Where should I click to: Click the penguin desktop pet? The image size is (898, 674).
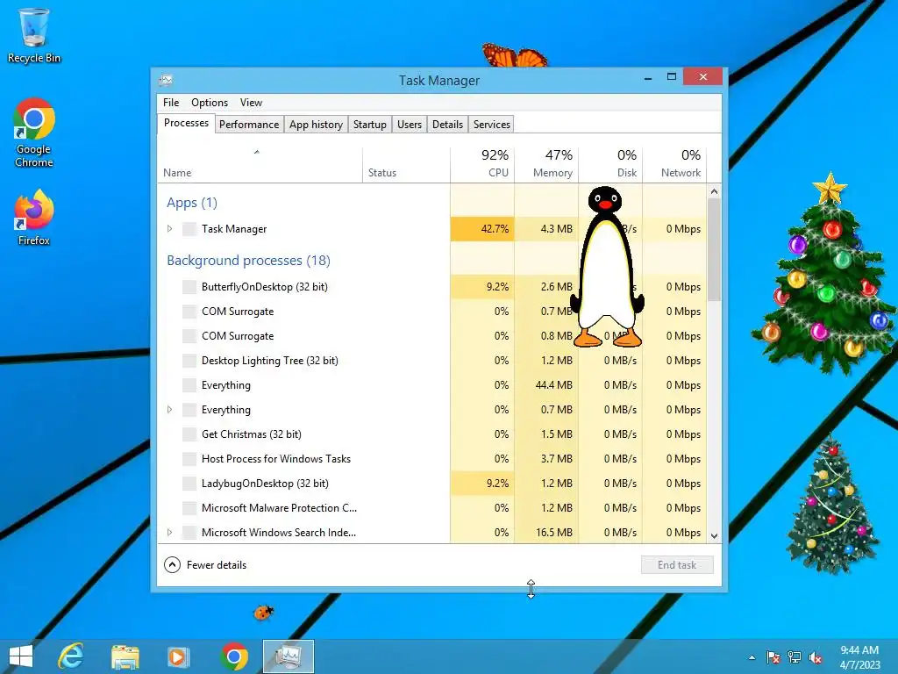(607, 267)
